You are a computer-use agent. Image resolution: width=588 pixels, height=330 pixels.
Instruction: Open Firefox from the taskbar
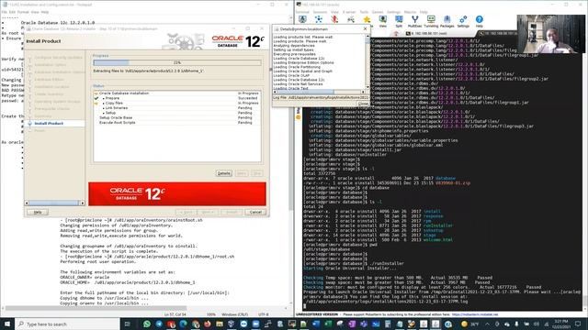click(x=208, y=324)
